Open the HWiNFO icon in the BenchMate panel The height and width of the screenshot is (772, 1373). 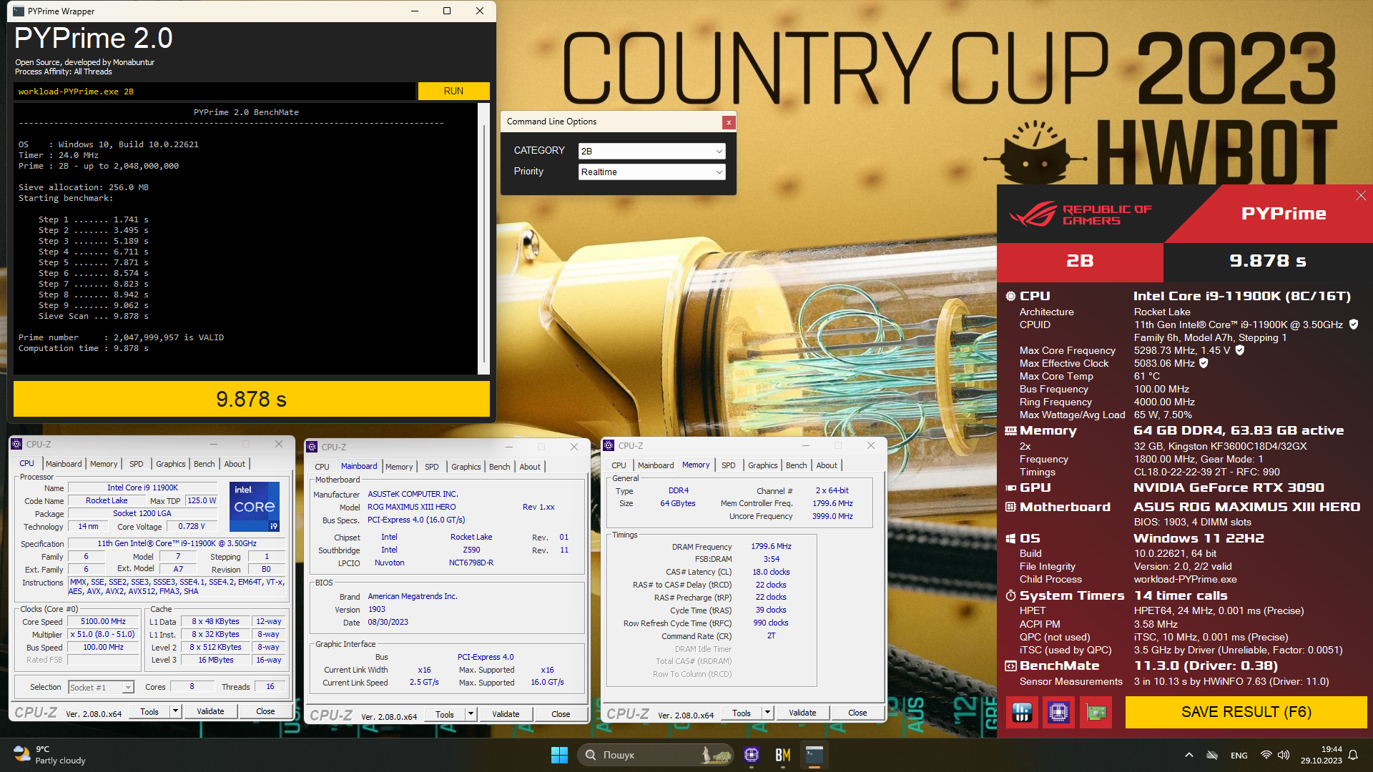[1022, 712]
